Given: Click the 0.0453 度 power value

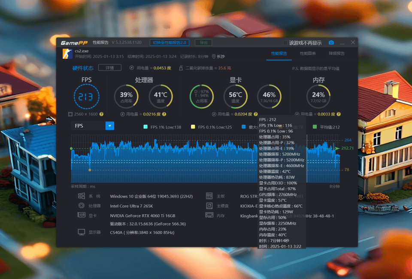Looking at the screenshot, I should coord(162,68).
